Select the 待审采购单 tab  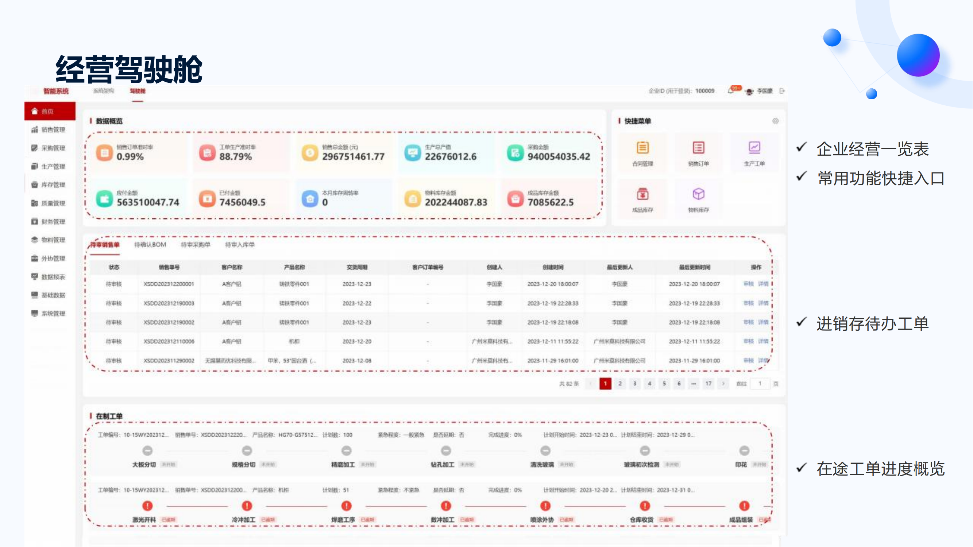coord(195,245)
